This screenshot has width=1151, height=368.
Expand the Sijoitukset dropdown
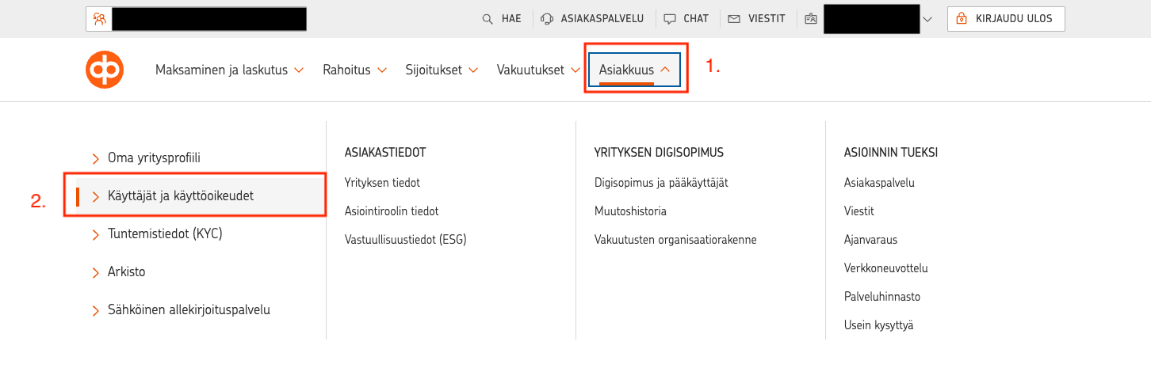click(x=442, y=70)
